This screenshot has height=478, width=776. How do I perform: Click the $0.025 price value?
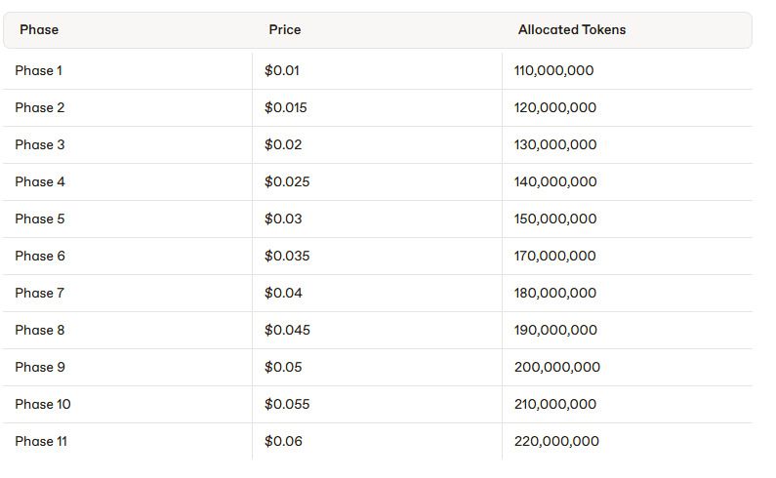point(287,181)
